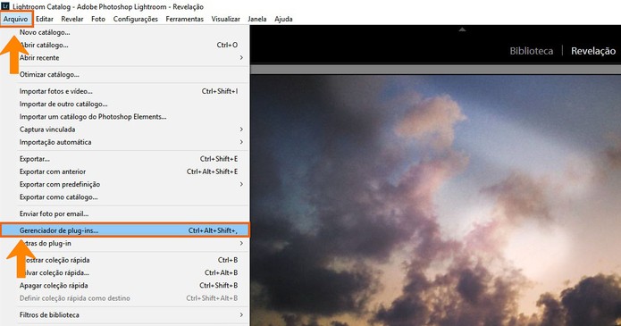Open the Arquivo menu

tap(16, 19)
